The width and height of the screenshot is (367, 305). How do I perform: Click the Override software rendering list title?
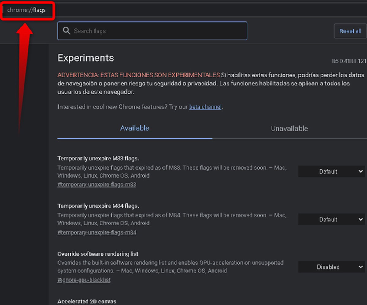98,254
